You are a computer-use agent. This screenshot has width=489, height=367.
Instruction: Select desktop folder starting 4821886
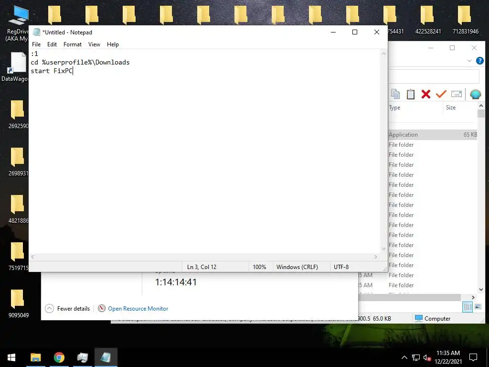(x=18, y=209)
